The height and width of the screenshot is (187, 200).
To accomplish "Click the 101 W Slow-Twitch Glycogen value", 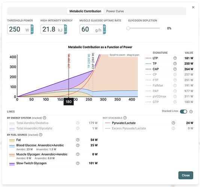I will tap(93, 163).
